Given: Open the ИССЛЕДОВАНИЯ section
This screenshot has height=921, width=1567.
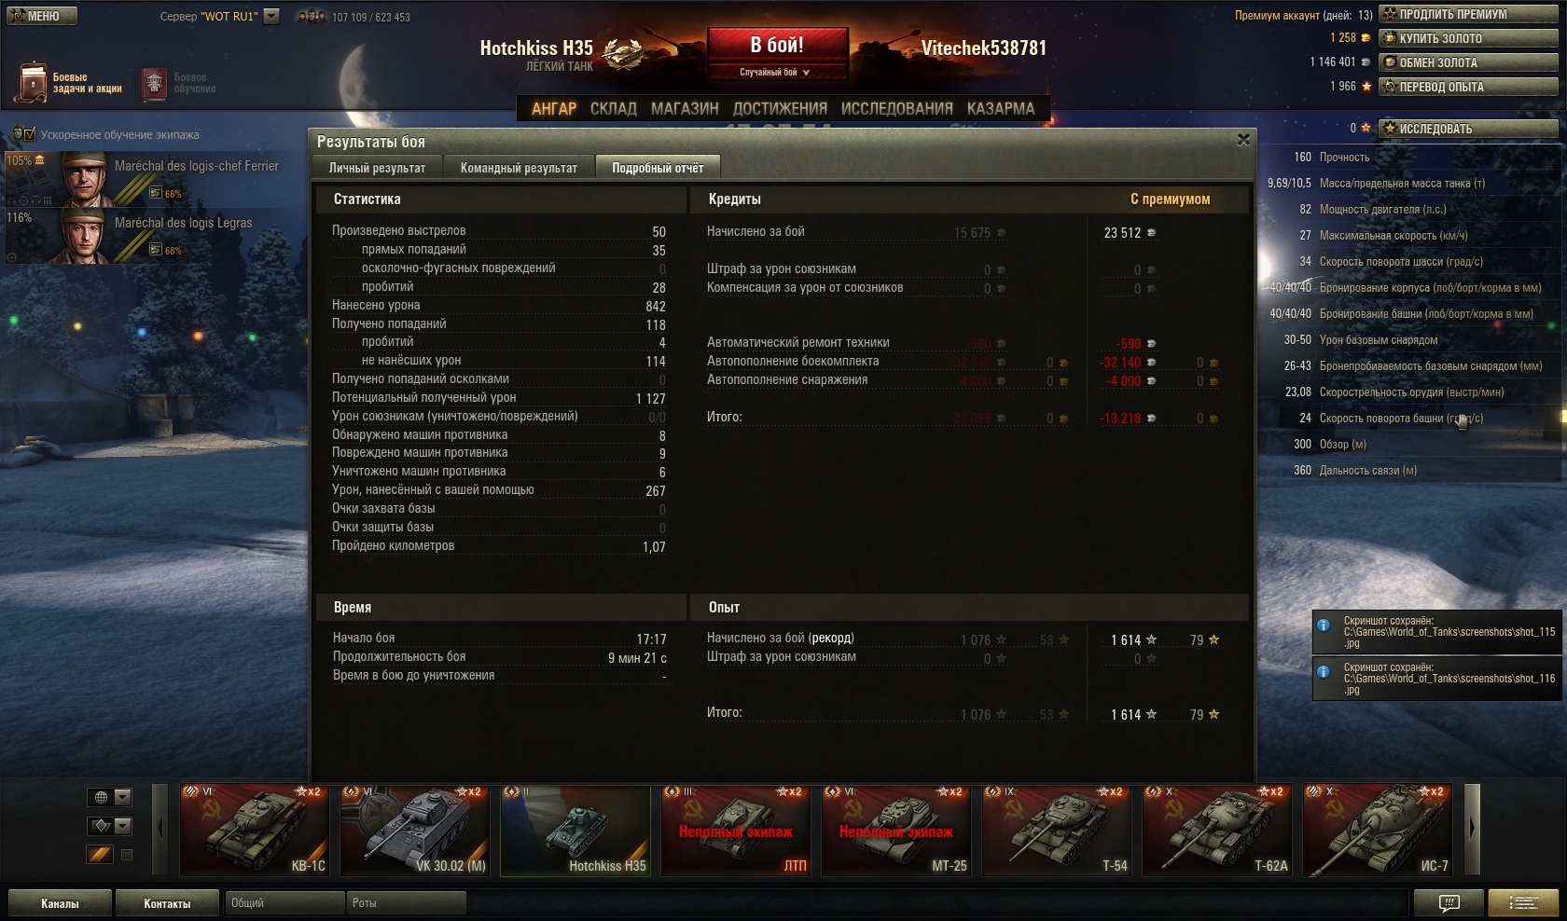Looking at the screenshot, I should click(897, 108).
